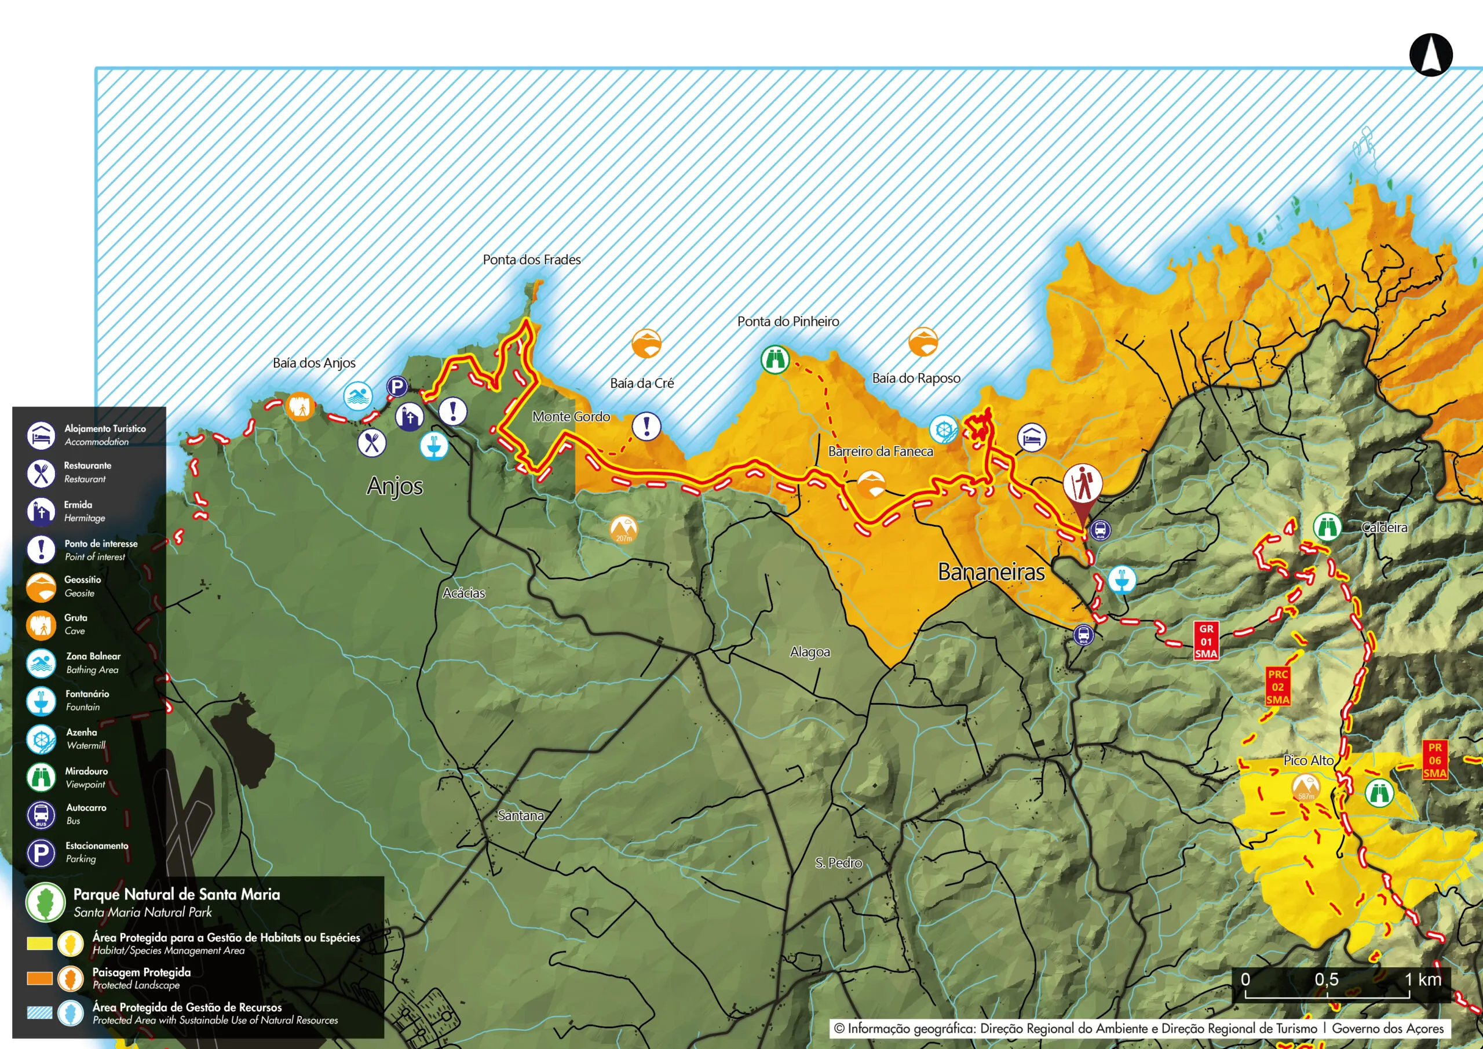Click the hiker trailhead marker above Bananeiras
Screen dimensions: 1483x1049
tap(1083, 485)
